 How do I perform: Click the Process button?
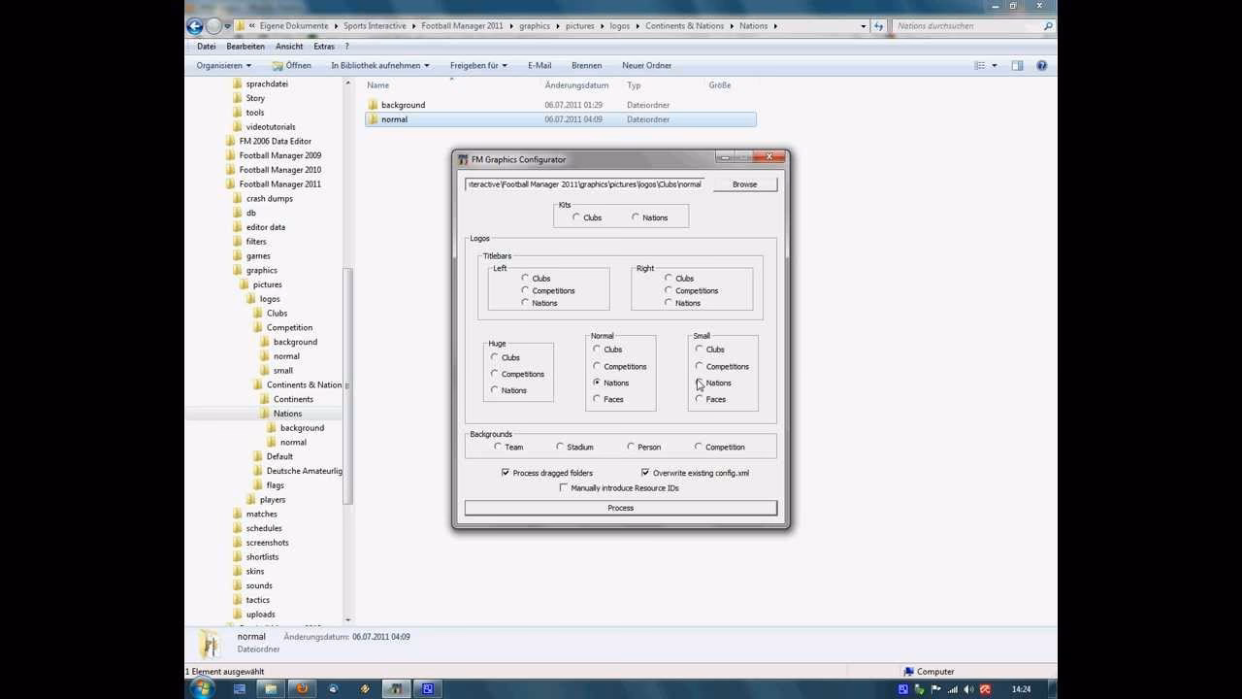point(620,507)
